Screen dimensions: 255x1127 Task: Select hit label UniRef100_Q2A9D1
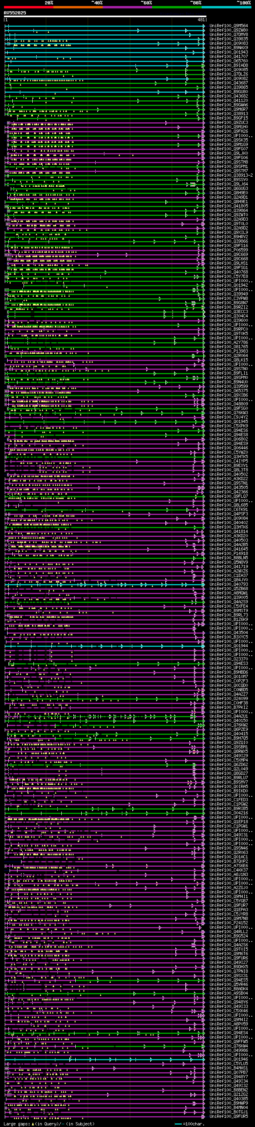pyautogui.click(x=228, y=197)
